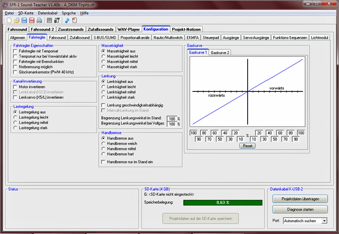339x234 pixels.
Task: Toggle Handbremse nur im Stand ein
Action: pos(103,162)
